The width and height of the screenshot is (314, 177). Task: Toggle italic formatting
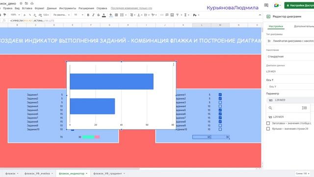pos(93,15)
